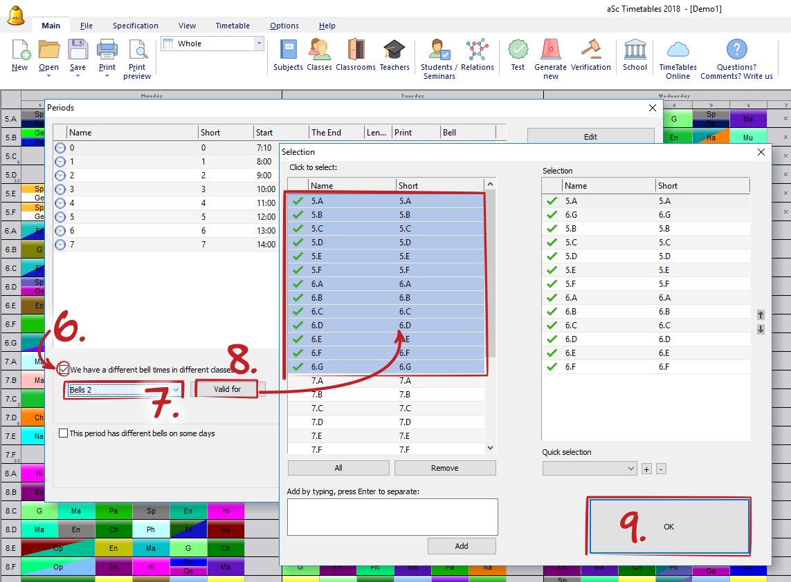
Task: Click the Teachers graduation cap icon
Action: tap(394, 50)
